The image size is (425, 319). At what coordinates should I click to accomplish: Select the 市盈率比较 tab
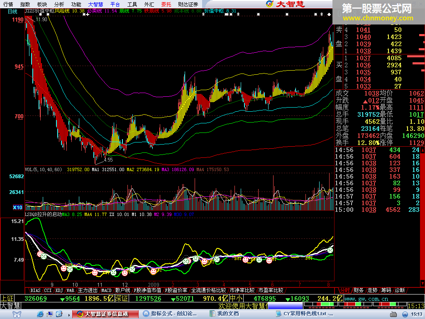tap(271, 290)
